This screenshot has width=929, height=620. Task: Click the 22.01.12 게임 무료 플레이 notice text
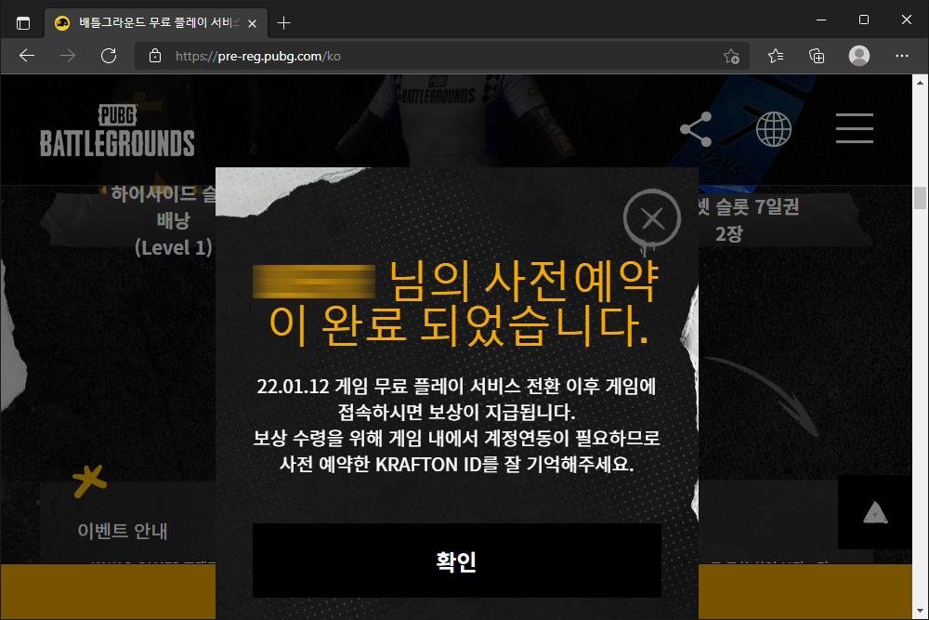pos(456,399)
